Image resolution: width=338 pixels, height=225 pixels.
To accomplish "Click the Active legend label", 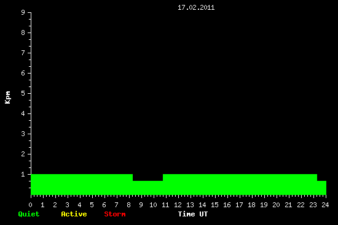I will tap(74, 214).
